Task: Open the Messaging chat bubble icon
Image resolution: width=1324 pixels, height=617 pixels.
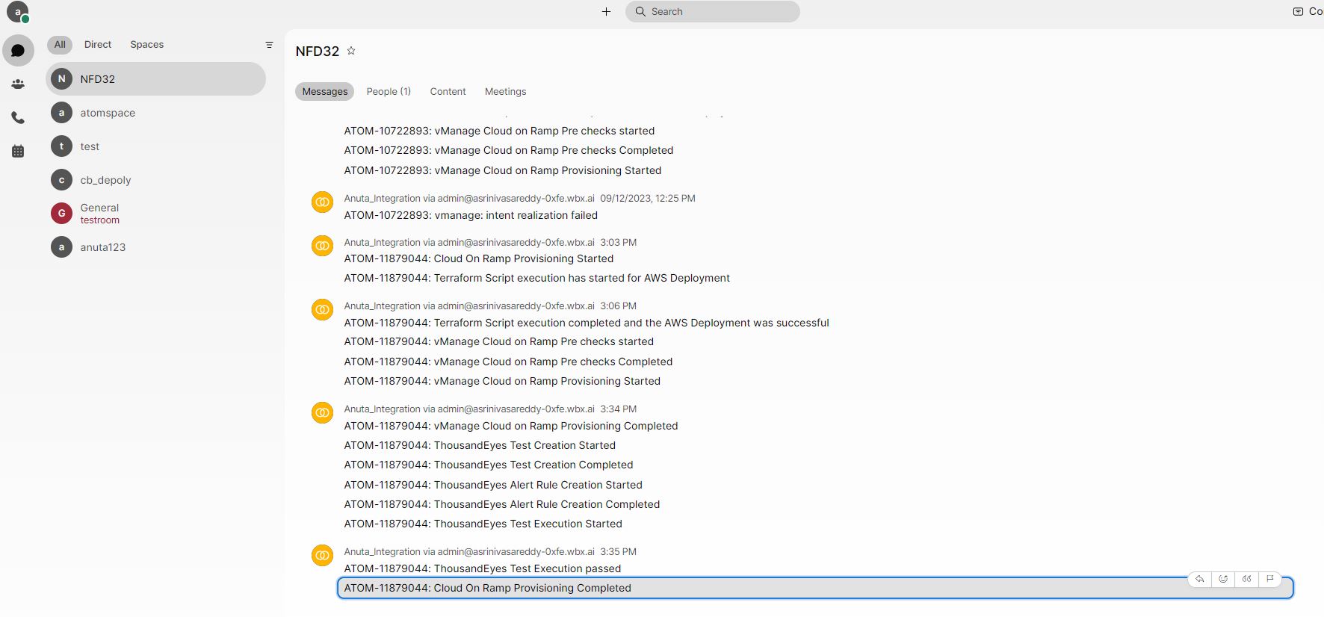Action: coord(18,51)
